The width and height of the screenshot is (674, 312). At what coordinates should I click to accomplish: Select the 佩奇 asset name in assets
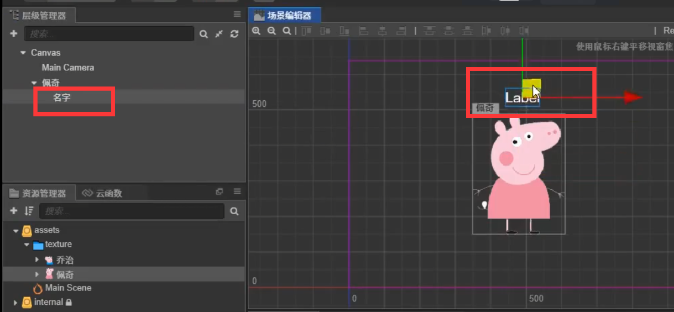(x=65, y=274)
